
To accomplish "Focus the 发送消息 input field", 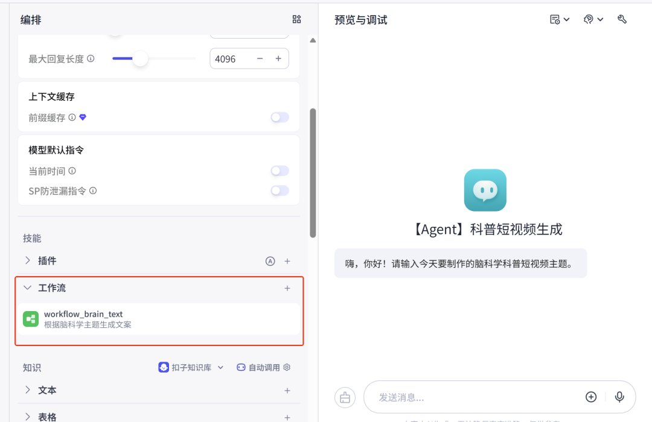I will (474, 397).
